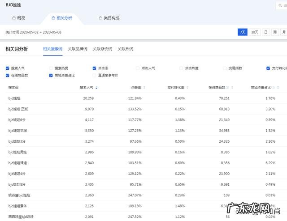Uncheck the 在线商品数 checkbox
Viewport: 287px width, 221px height.
(x=8, y=75)
